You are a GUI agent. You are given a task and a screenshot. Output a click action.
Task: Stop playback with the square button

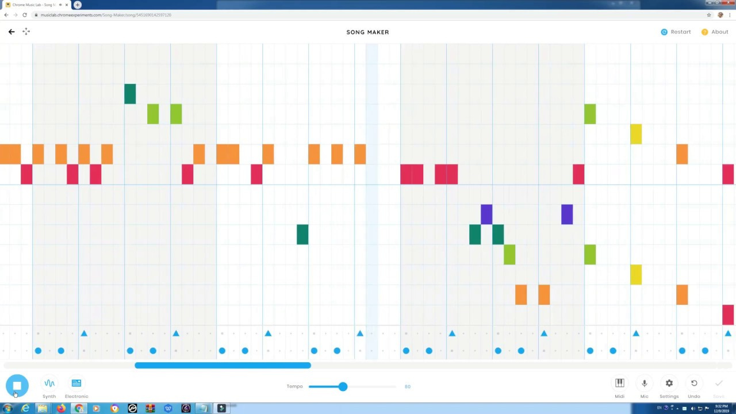tap(17, 386)
